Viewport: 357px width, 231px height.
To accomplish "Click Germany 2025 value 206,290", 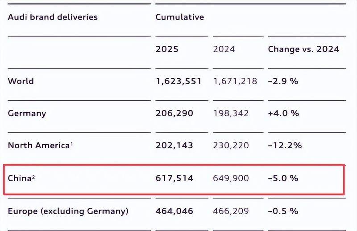I will click(x=174, y=113).
